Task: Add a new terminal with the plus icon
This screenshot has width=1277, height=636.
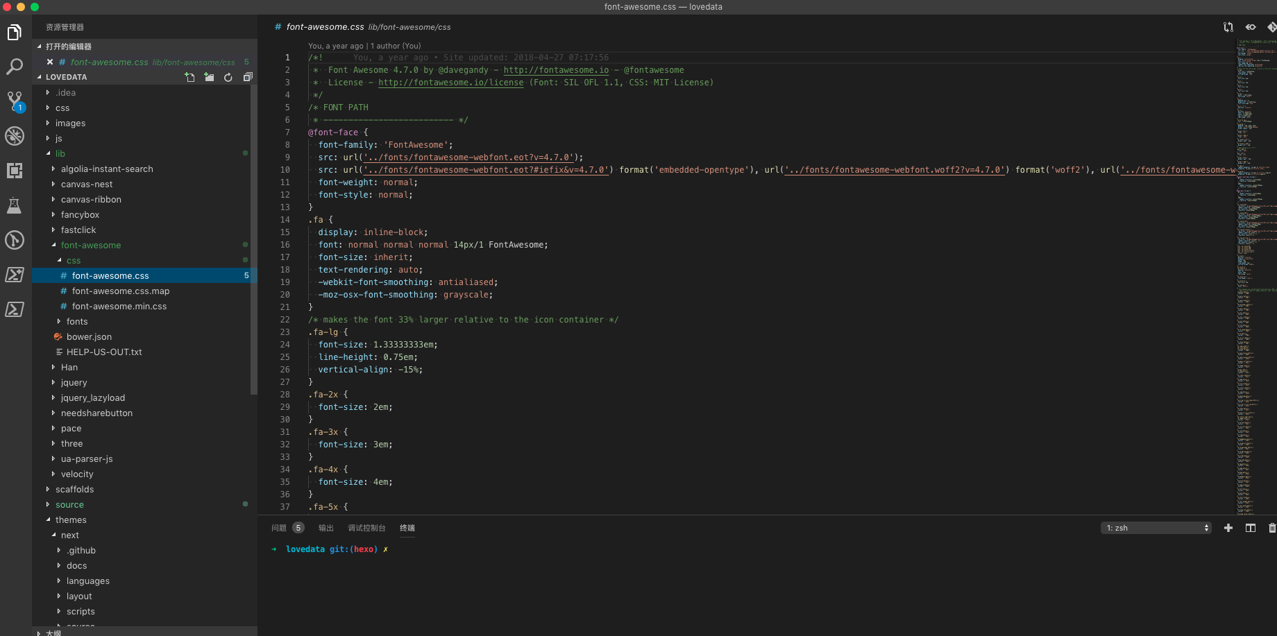Action: [x=1228, y=528]
